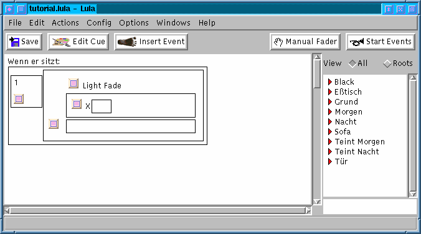Open the File menu
Screen dimensions: 421x234
click(x=15, y=23)
